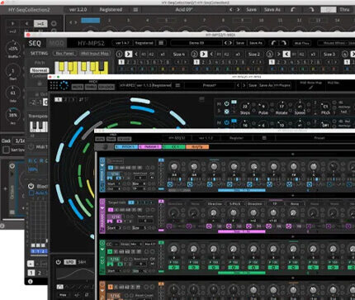355x300 pixels.
Task: Open Preset selector in HY-RPE2
Action: [x=209, y=85]
